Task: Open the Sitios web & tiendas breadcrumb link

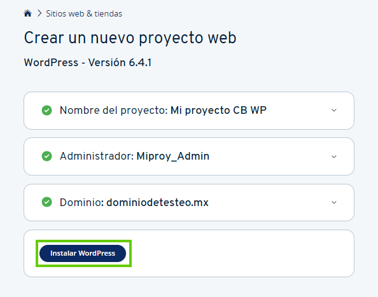Action: point(84,13)
